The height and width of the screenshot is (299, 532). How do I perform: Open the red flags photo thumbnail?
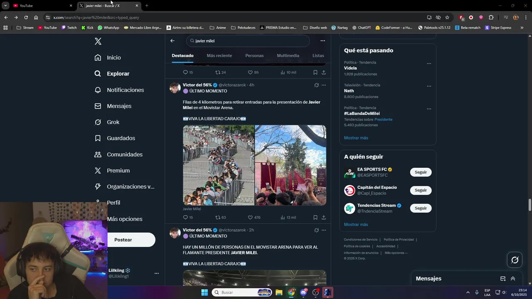[291, 165]
